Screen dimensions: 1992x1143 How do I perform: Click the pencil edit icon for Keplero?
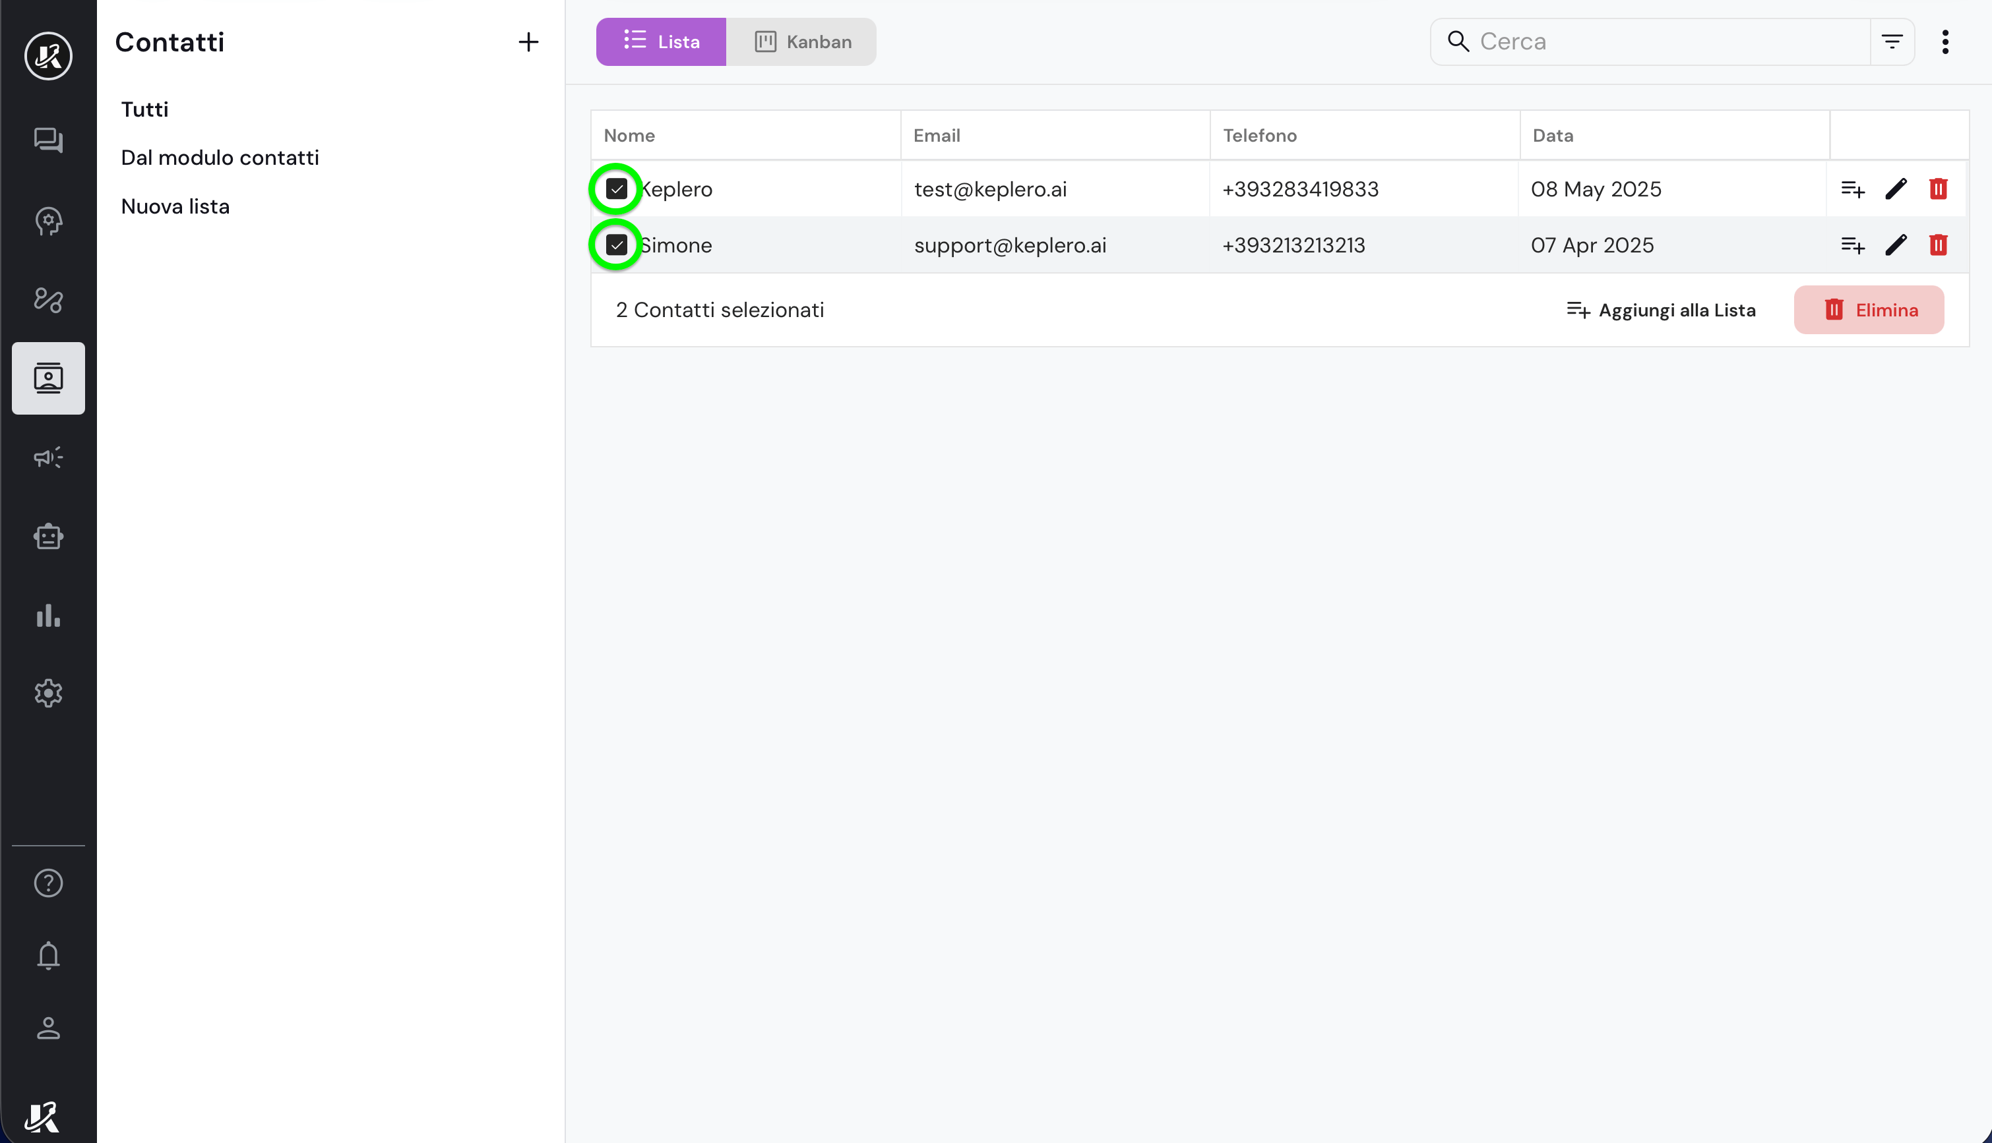(x=1896, y=189)
